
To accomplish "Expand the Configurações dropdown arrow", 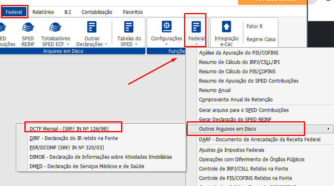I will [167, 44].
